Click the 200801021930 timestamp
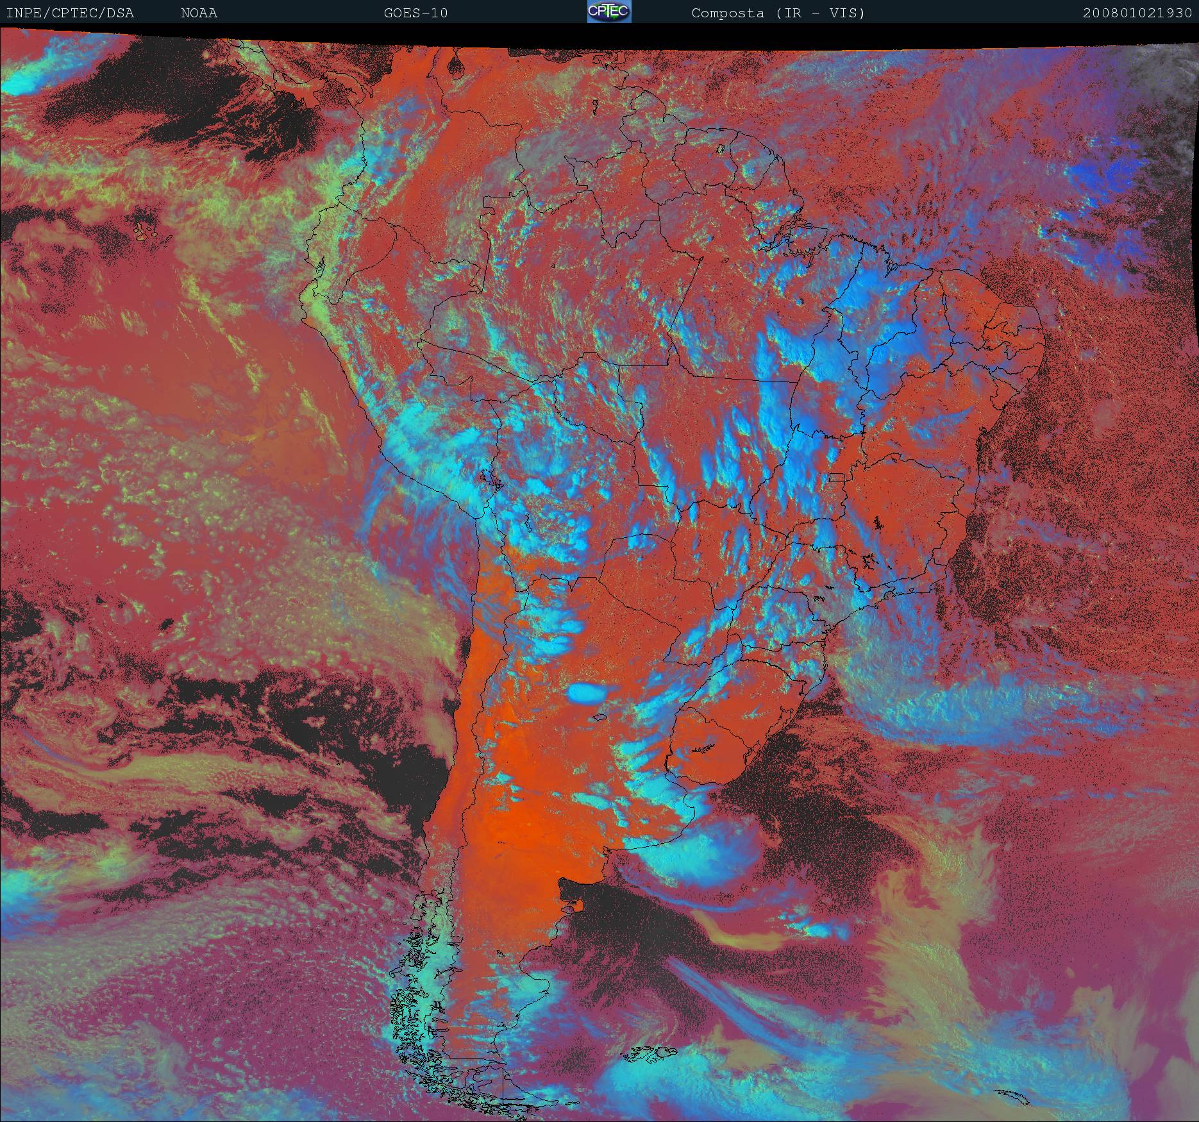The height and width of the screenshot is (1122, 1199). [x=1137, y=13]
